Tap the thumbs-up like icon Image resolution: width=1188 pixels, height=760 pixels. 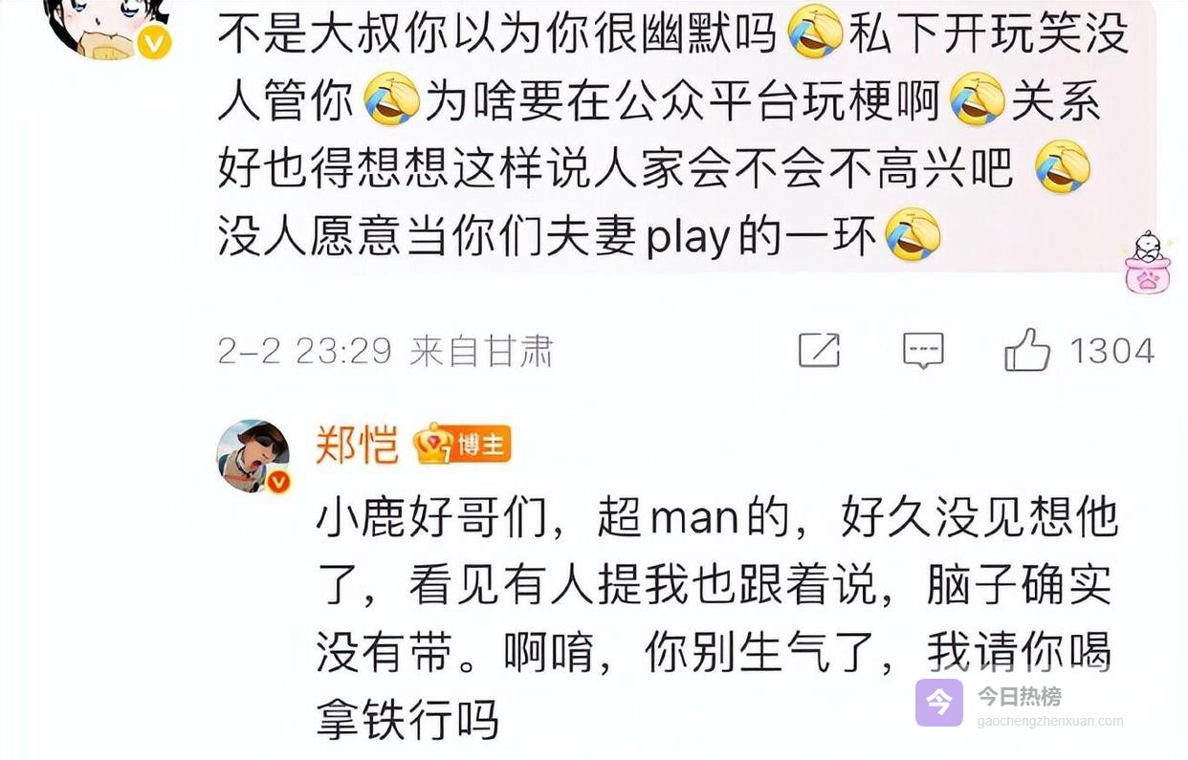(x=1027, y=350)
